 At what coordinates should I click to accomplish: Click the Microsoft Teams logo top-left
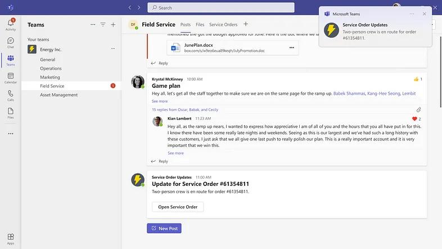[x=11, y=8]
